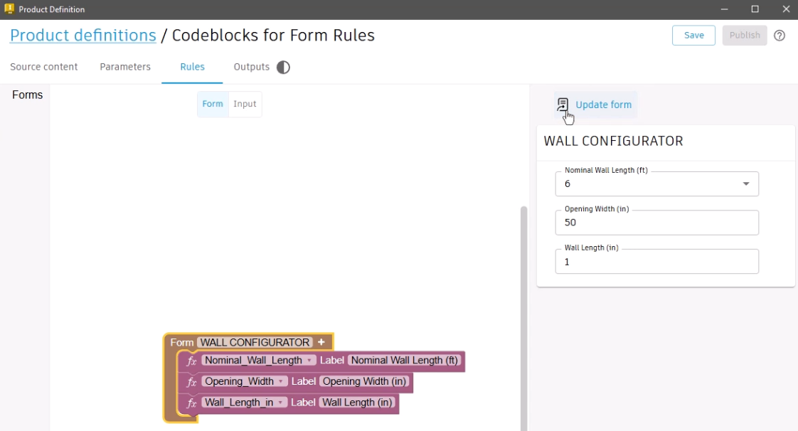Click the 'Form' keyword on the codeblock header

[181, 343]
